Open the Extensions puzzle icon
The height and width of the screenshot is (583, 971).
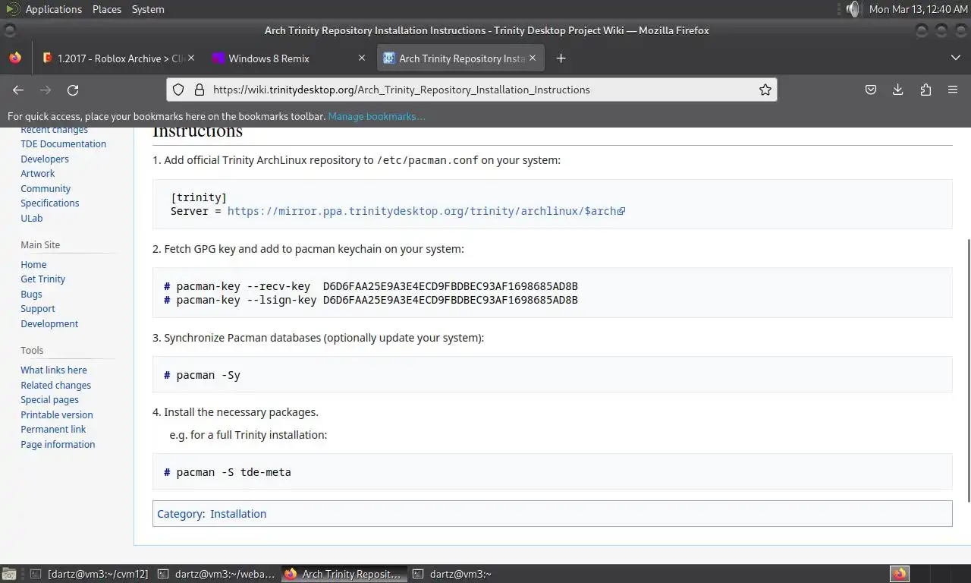(x=925, y=90)
